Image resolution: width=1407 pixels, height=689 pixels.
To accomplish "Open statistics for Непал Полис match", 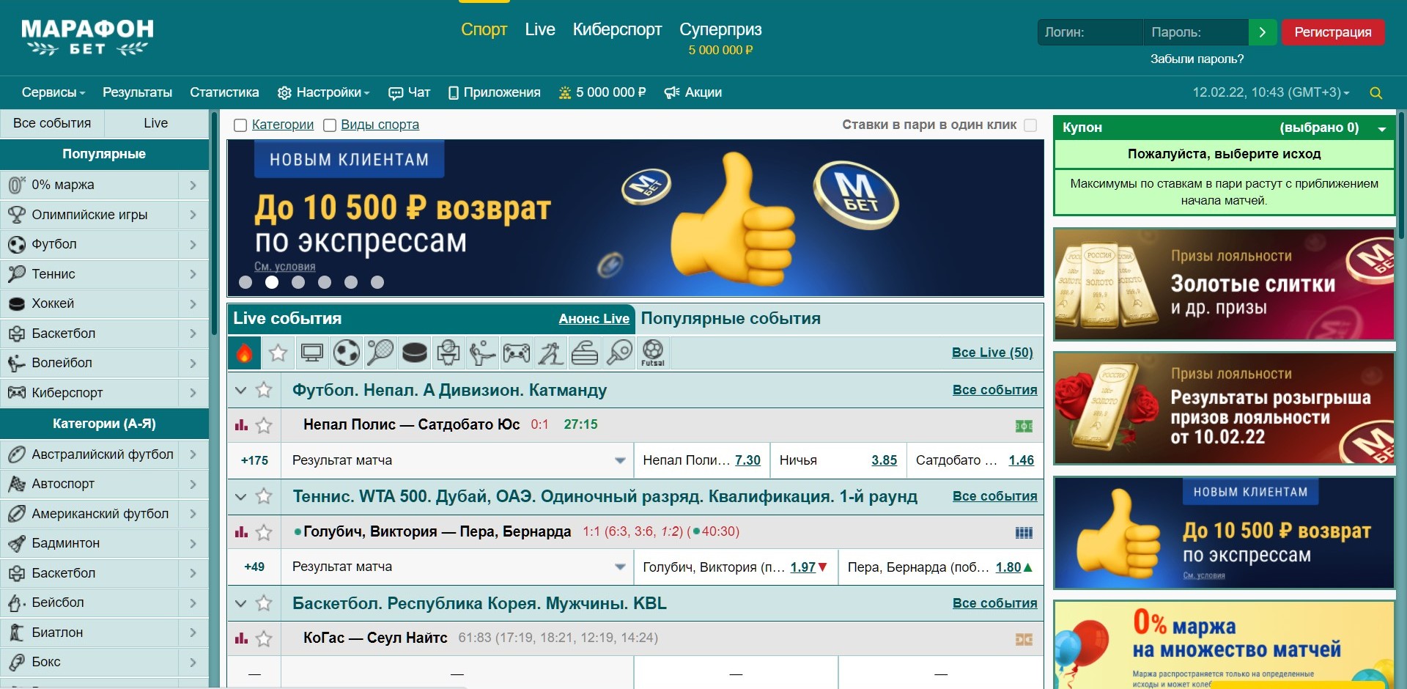I will 241,425.
